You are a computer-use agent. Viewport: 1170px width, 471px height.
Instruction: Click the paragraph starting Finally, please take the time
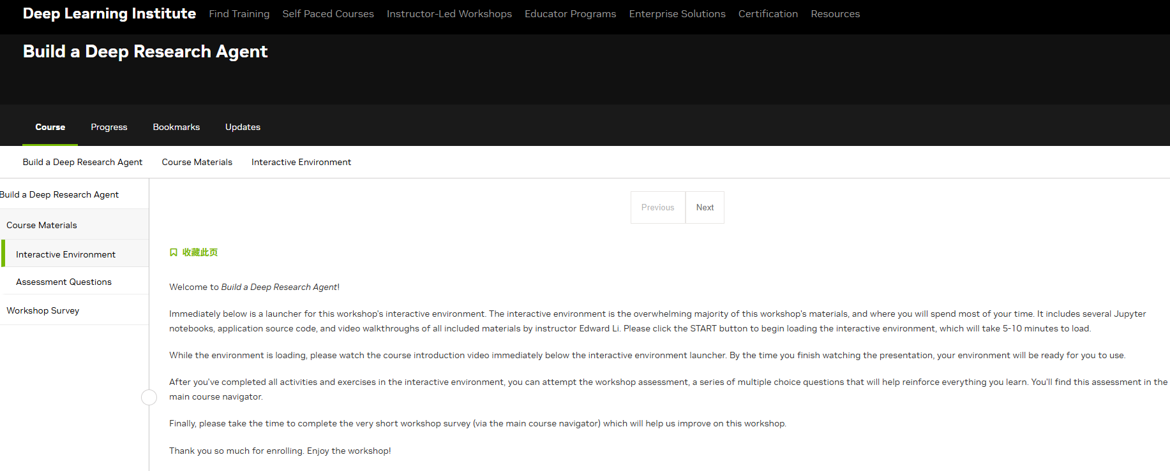click(x=477, y=423)
